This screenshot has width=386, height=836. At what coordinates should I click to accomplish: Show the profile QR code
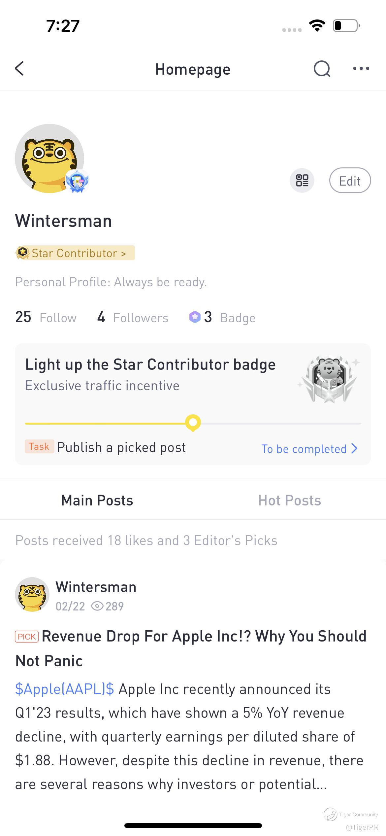302,180
